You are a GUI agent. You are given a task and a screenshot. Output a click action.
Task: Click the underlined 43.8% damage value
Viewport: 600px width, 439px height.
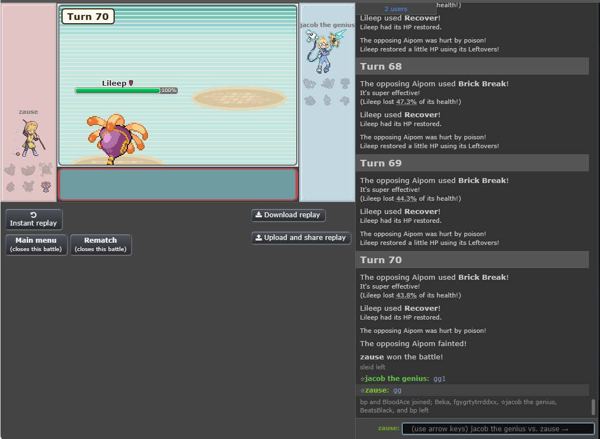407,295
